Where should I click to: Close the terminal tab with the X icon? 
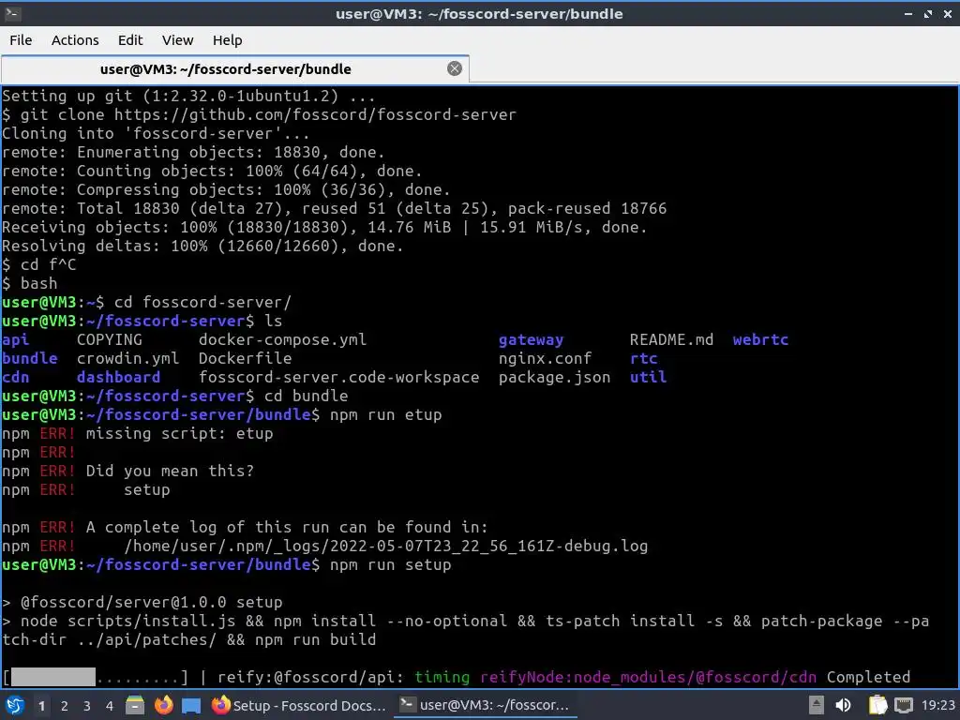[455, 68]
